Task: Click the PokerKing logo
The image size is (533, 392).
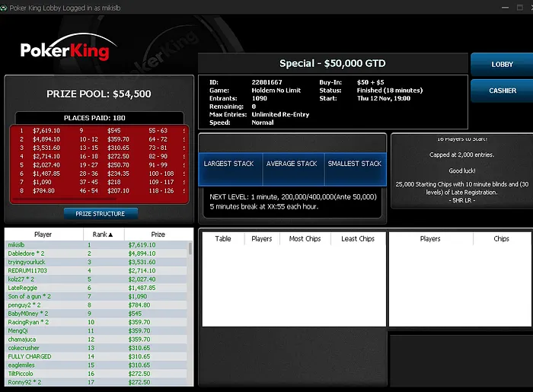Action: click(x=65, y=50)
